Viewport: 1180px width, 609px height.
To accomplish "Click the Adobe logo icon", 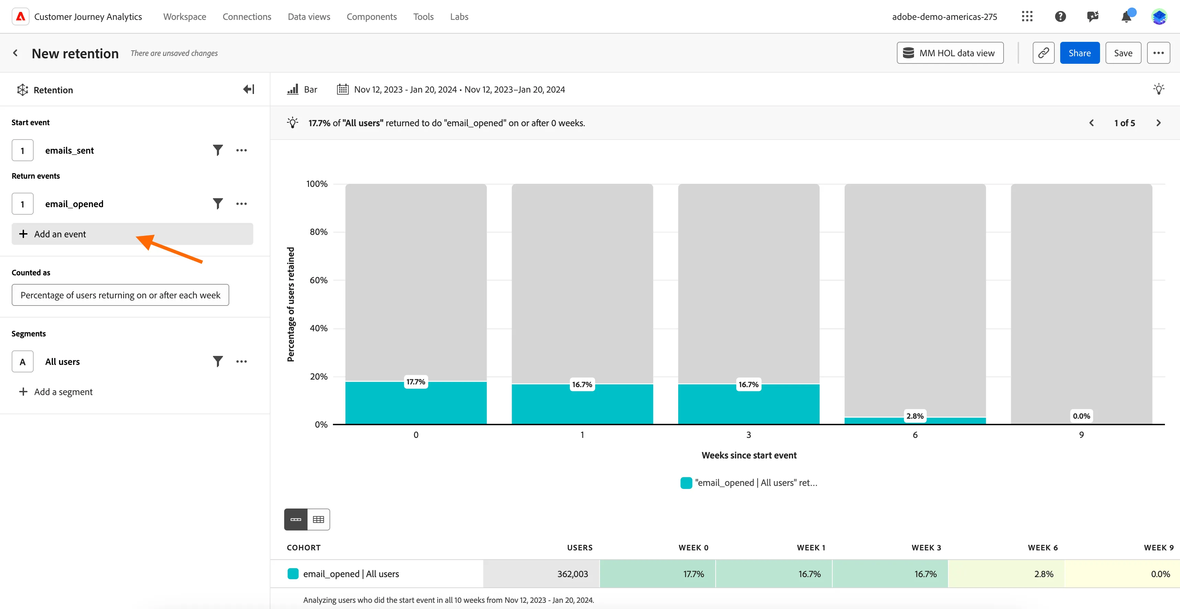I will click(21, 16).
